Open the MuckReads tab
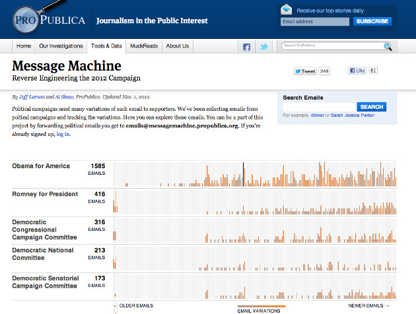 pos(144,46)
